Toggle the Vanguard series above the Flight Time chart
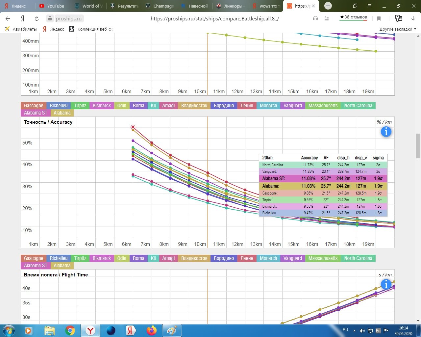 (292, 258)
